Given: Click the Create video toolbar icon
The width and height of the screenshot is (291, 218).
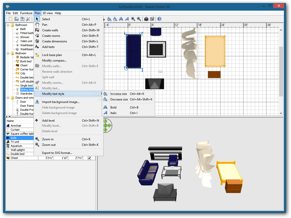Looking at the screenshot, I should 152,19.
